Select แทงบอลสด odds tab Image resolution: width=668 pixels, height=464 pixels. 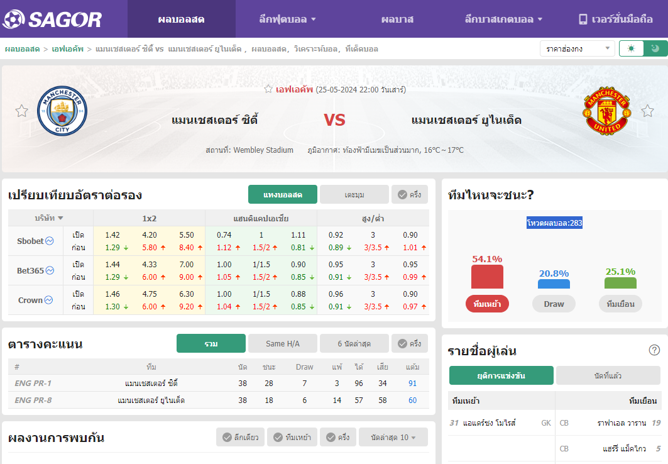(283, 195)
